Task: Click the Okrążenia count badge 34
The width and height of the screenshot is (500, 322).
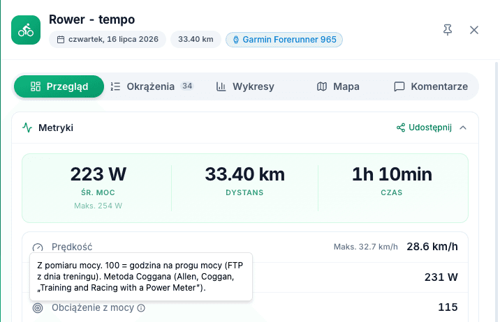Action: (x=187, y=86)
